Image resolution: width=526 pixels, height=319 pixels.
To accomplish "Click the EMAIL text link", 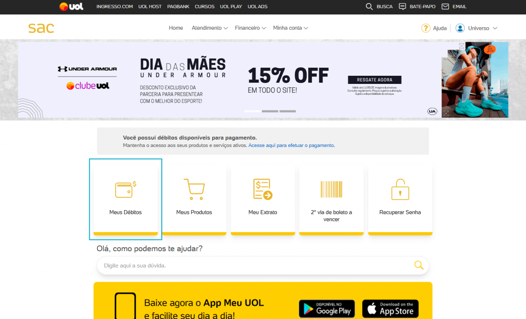I will 460,7.
